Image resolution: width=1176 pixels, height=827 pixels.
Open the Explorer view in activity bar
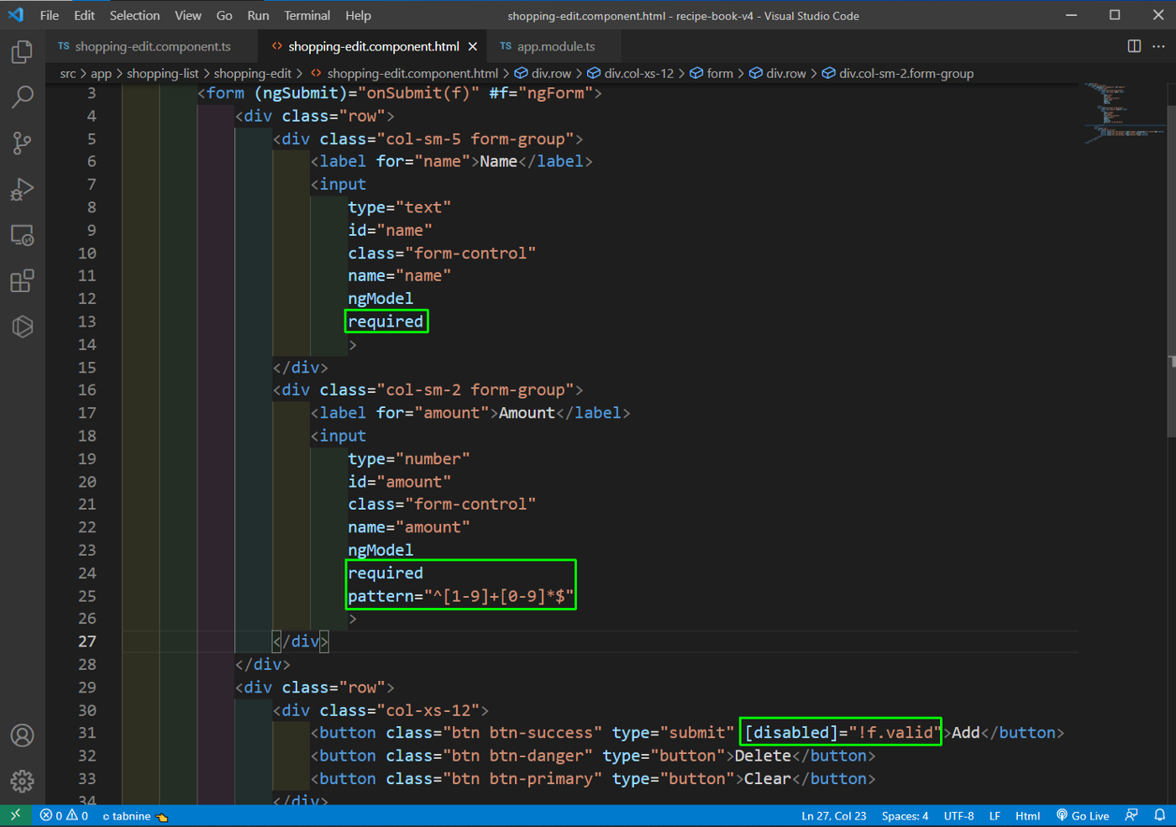point(23,52)
